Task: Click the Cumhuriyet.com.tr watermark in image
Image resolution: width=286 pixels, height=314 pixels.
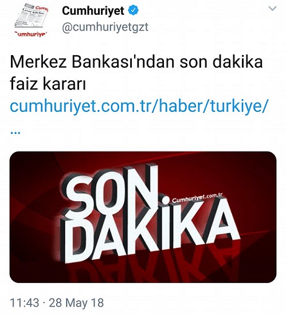Action: tap(197, 198)
